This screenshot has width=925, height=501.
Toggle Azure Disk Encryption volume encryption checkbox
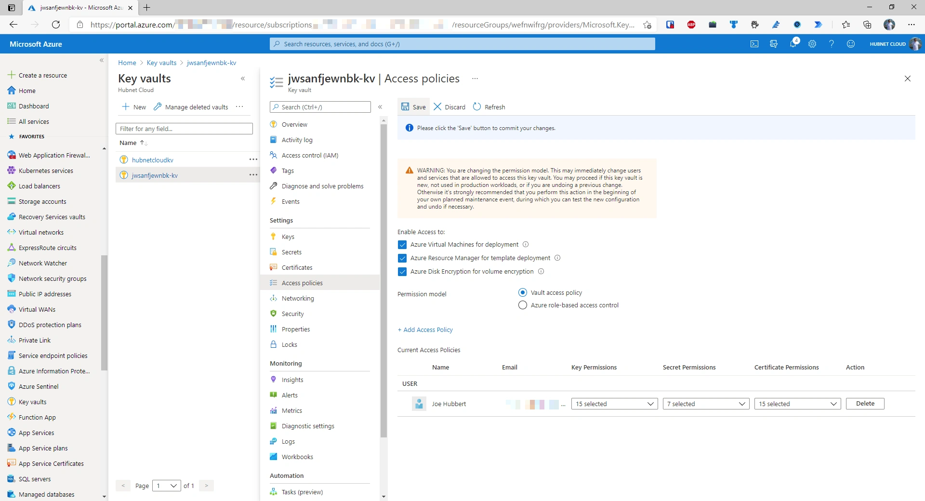402,272
